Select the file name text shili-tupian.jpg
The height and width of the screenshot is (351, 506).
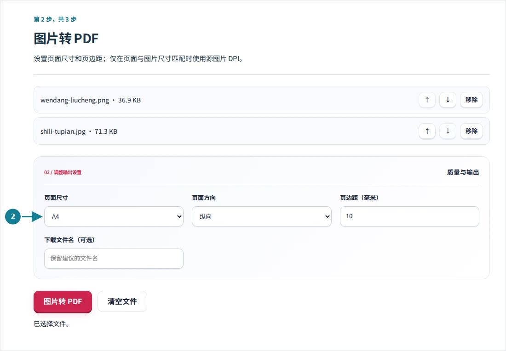[63, 131]
